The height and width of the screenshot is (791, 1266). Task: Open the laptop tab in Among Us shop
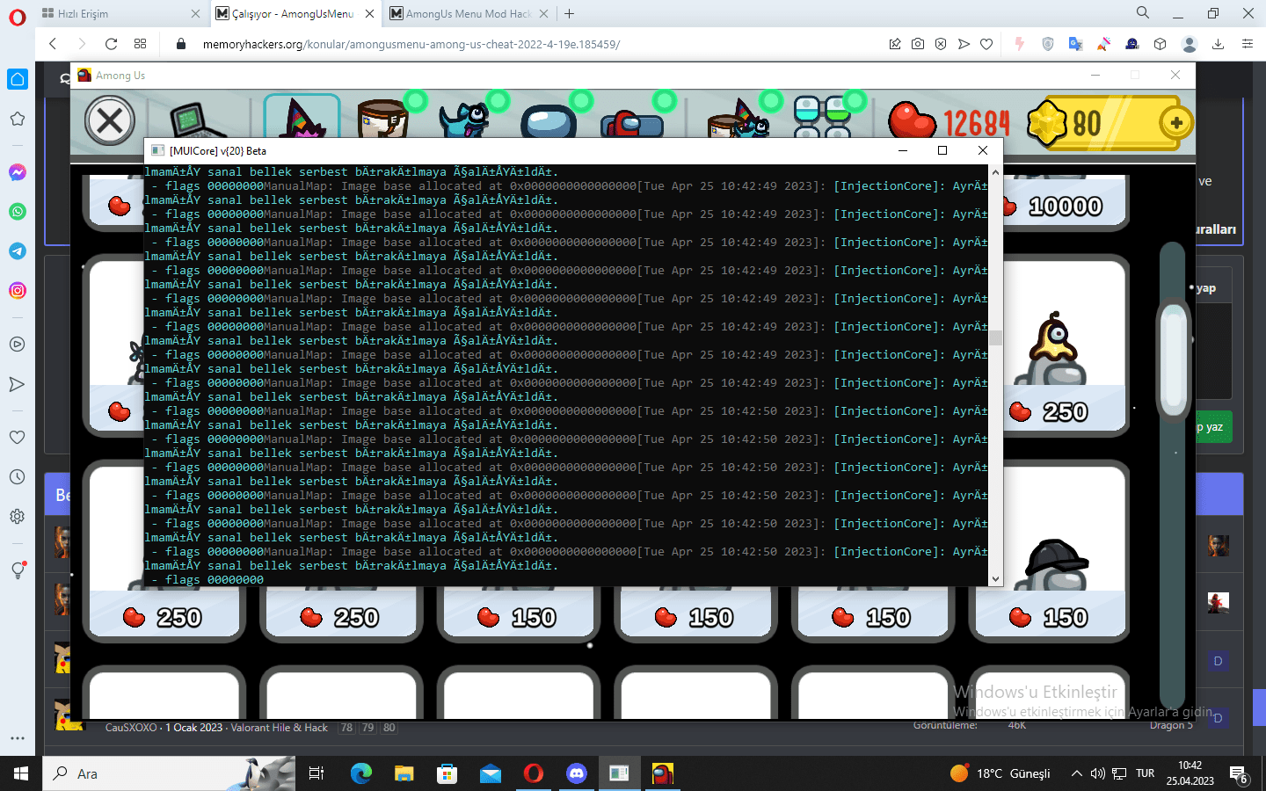coord(199,120)
